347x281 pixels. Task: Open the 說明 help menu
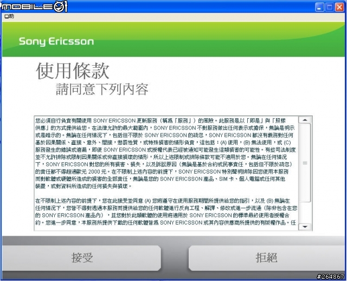point(9,16)
